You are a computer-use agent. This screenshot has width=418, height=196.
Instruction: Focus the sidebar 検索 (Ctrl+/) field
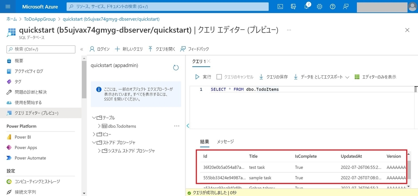(41, 49)
